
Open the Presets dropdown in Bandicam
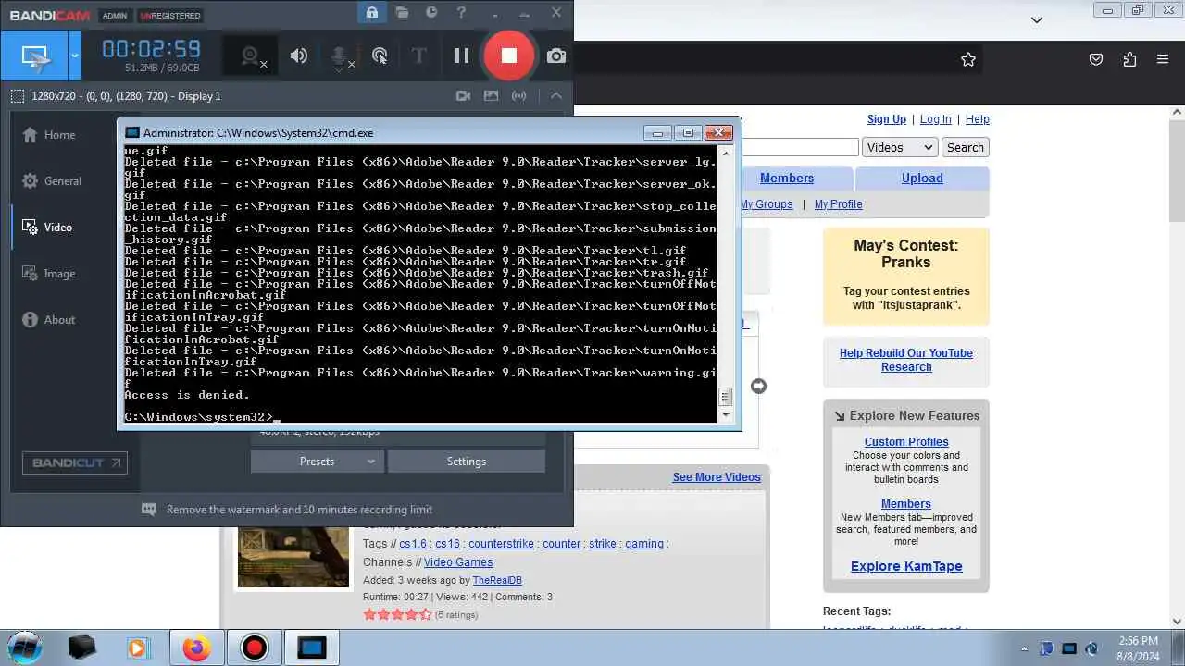tap(317, 462)
